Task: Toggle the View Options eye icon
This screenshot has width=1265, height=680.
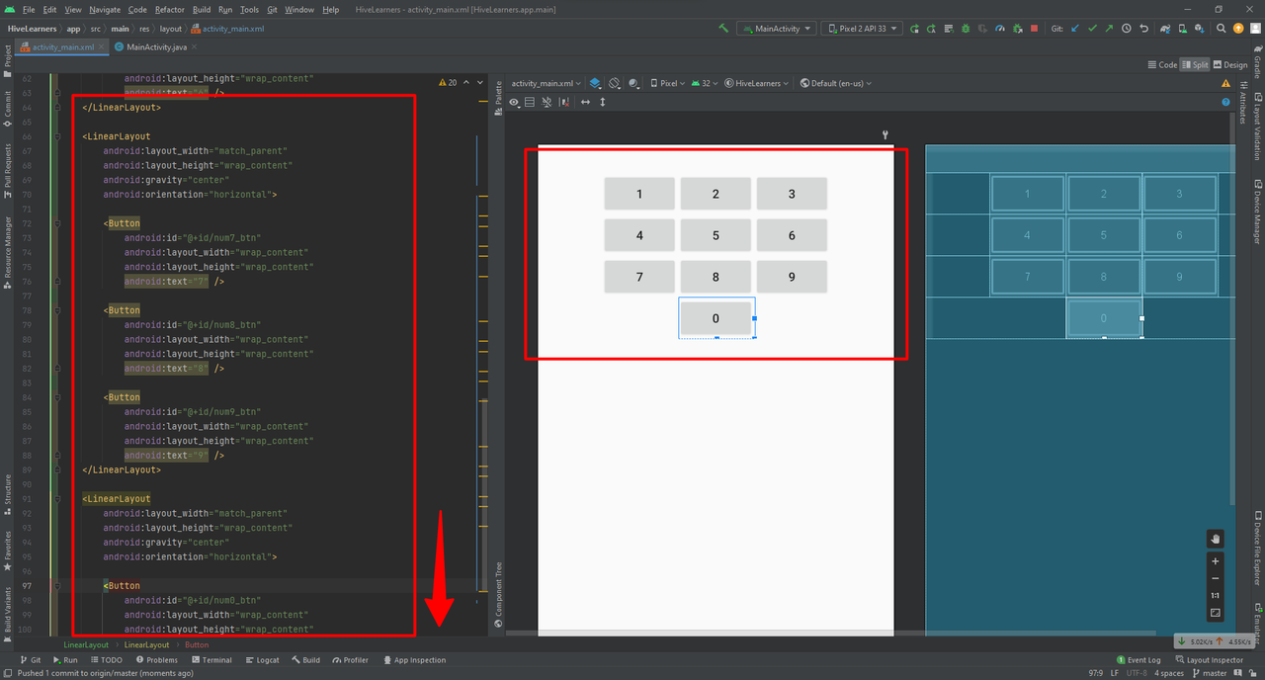Action: (x=514, y=102)
